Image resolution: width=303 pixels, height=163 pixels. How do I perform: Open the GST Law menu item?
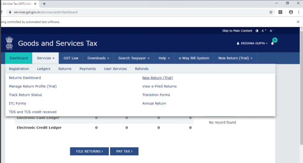click(71, 58)
